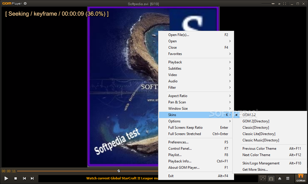Expand the Pan & Scan submenu

[196, 102]
